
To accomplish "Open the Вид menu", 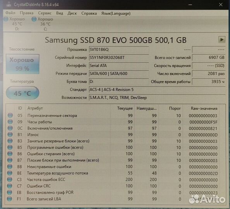I will click(60, 13).
